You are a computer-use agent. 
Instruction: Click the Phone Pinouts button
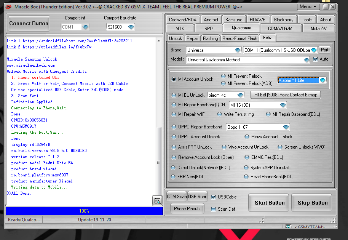point(187,209)
